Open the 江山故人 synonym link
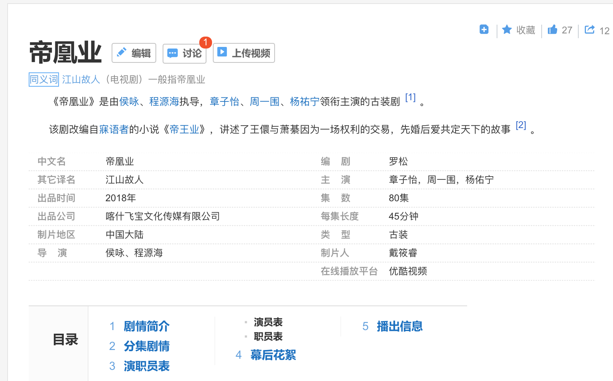Image resolution: width=613 pixels, height=381 pixels. coord(81,80)
